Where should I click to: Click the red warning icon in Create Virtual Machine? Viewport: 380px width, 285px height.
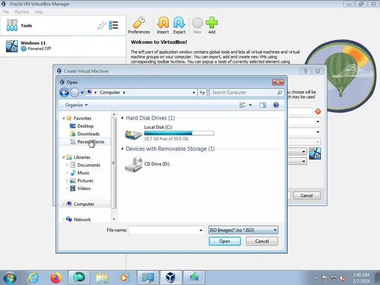tap(318, 111)
